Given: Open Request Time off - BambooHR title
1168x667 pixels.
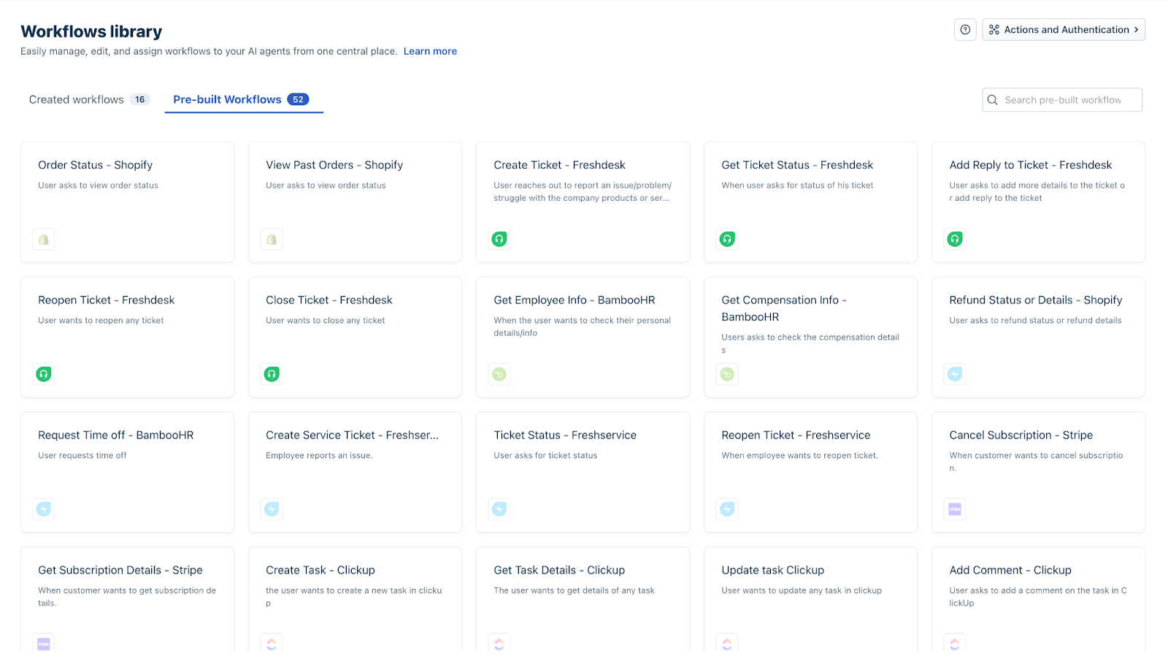Looking at the screenshot, I should [116, 435].
